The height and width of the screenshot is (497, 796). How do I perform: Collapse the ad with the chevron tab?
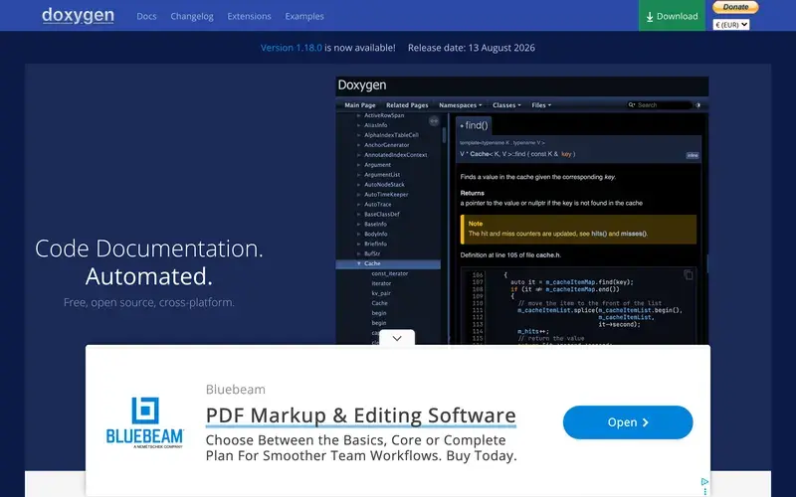(x=397, y=338)
